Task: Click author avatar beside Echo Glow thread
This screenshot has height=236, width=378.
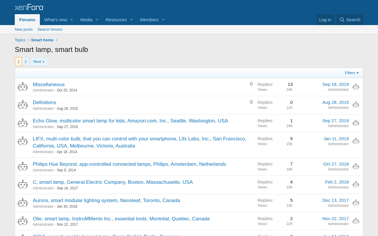Action: tap(23, 123)
